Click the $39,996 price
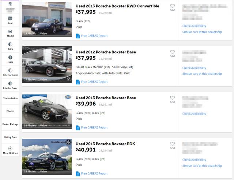This screenshot has height=180, width=234. [x=86, y=104]
